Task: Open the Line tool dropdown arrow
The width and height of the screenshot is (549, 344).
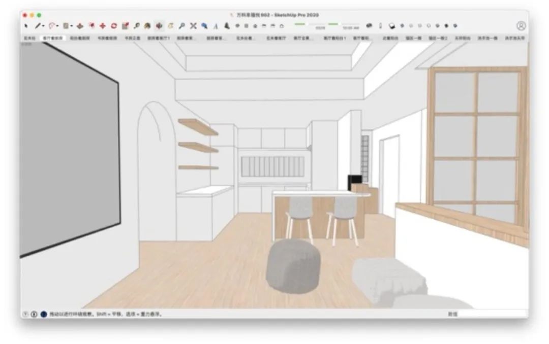Action: (44, 25)
